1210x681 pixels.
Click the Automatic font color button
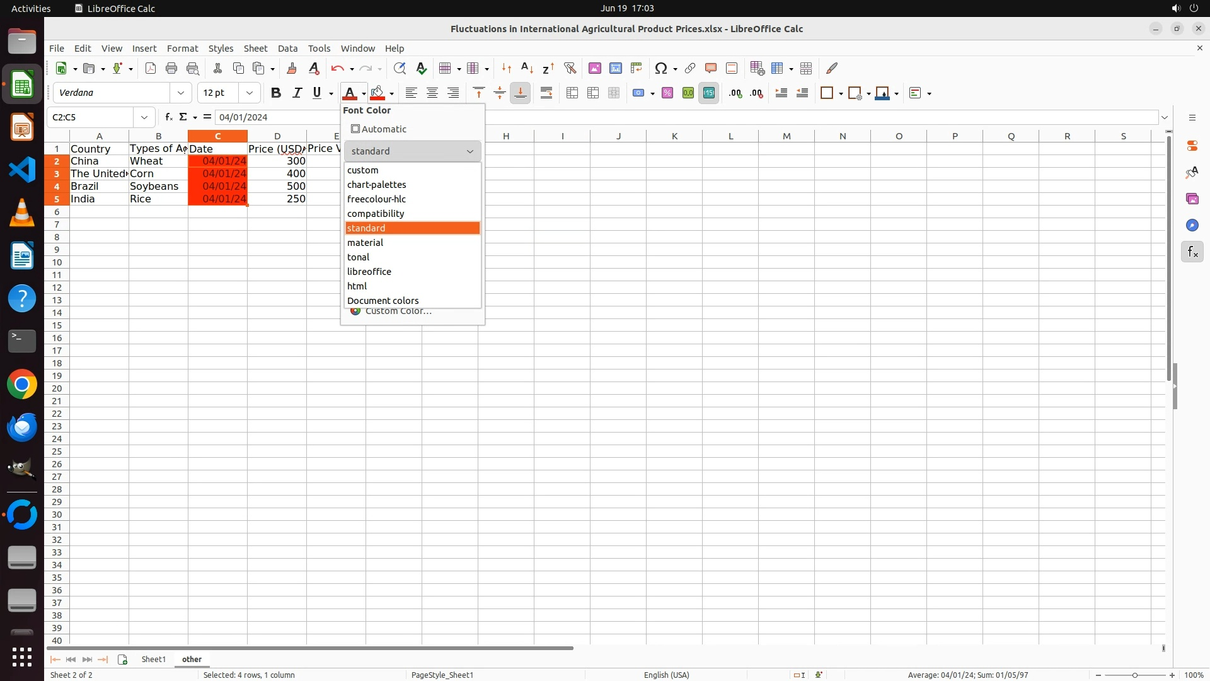click(x=379, y=129)
